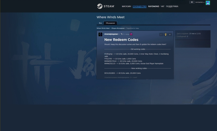Go to the RAYDMOND profile menu item

coord(153,6)
